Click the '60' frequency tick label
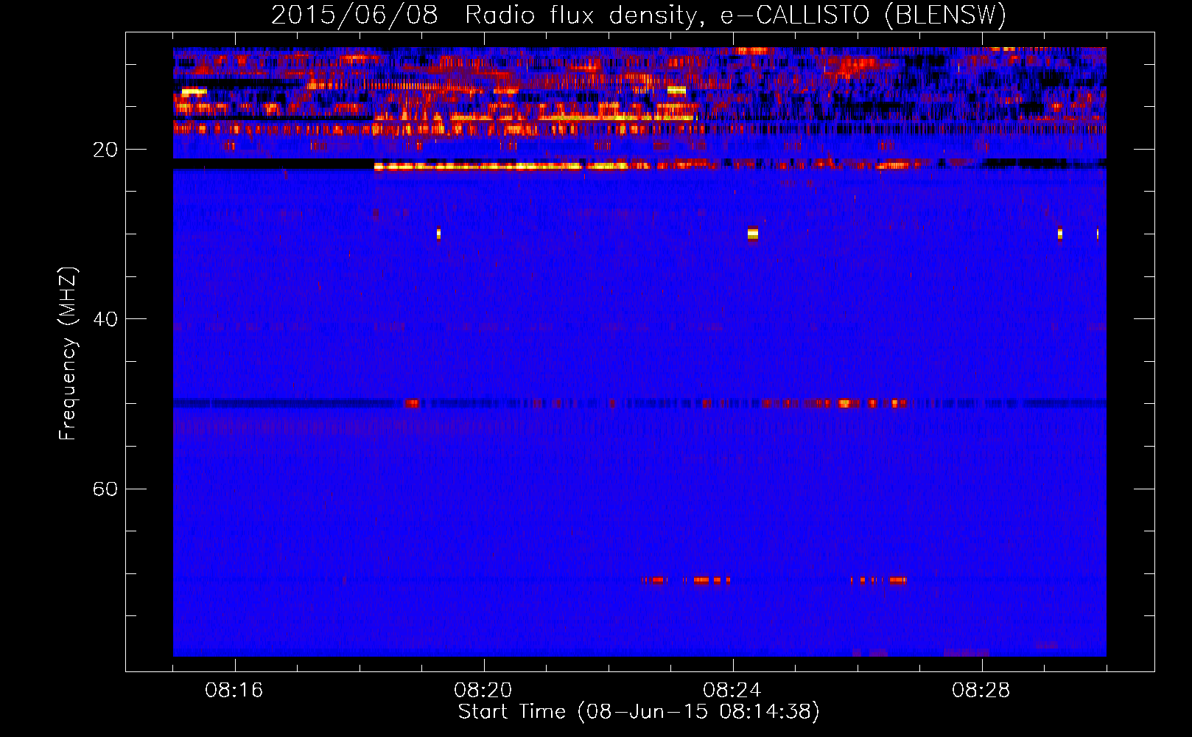The image size is (1192, 737). pyautogui.click(x=105, y=489)
